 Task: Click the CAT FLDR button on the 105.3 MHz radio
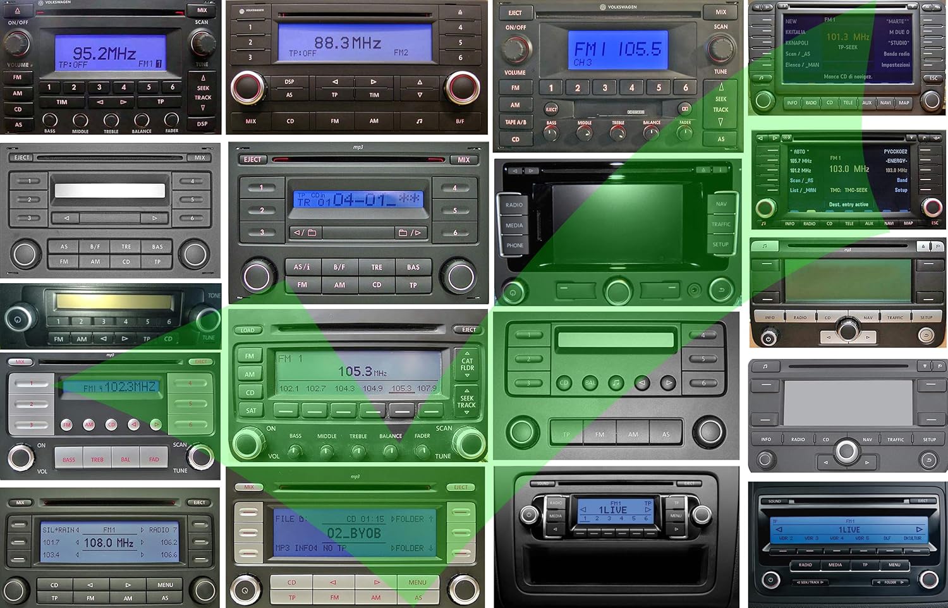point(467,363)
